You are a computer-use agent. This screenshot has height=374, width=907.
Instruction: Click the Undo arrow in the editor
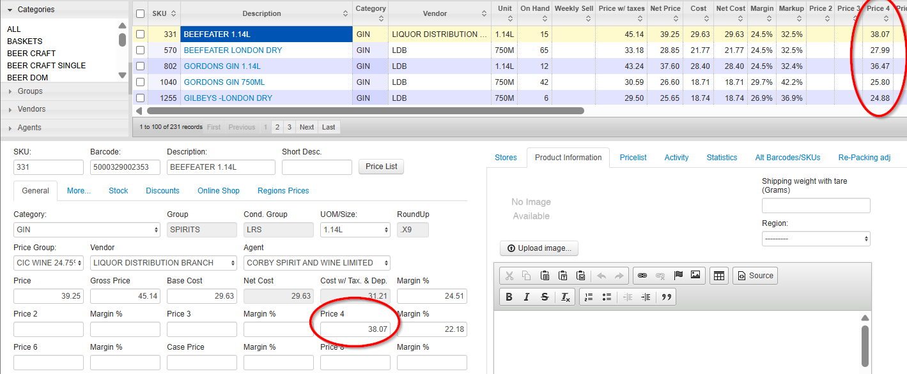tap(601, 276)
